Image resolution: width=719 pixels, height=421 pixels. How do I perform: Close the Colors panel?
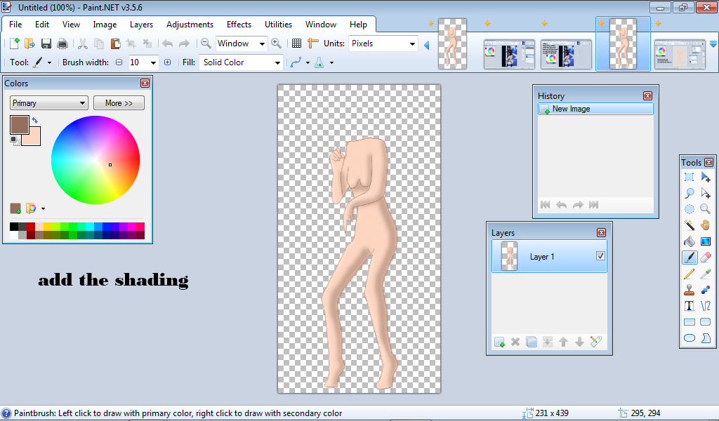tap(145, 83)
